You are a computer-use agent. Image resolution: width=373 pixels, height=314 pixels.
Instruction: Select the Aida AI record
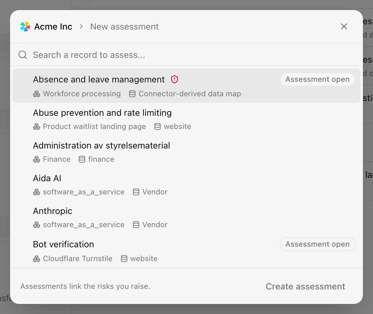(x=186, y=185)
